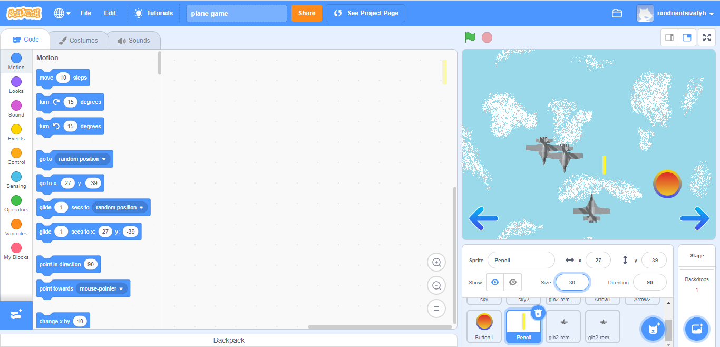Open the Edit menu
Viewport: 720px width, 347px height.
[110, 13]
